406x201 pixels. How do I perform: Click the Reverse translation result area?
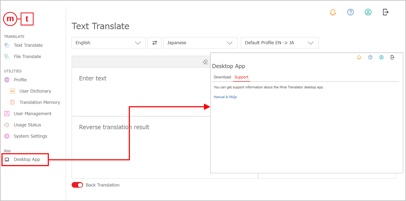tap(141, 147)
